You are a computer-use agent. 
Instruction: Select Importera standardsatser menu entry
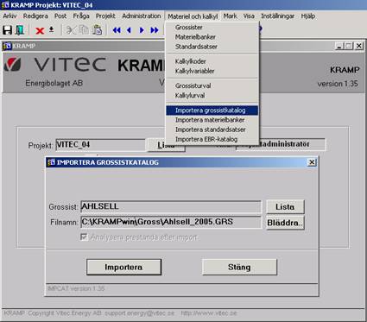pos(212,129)
